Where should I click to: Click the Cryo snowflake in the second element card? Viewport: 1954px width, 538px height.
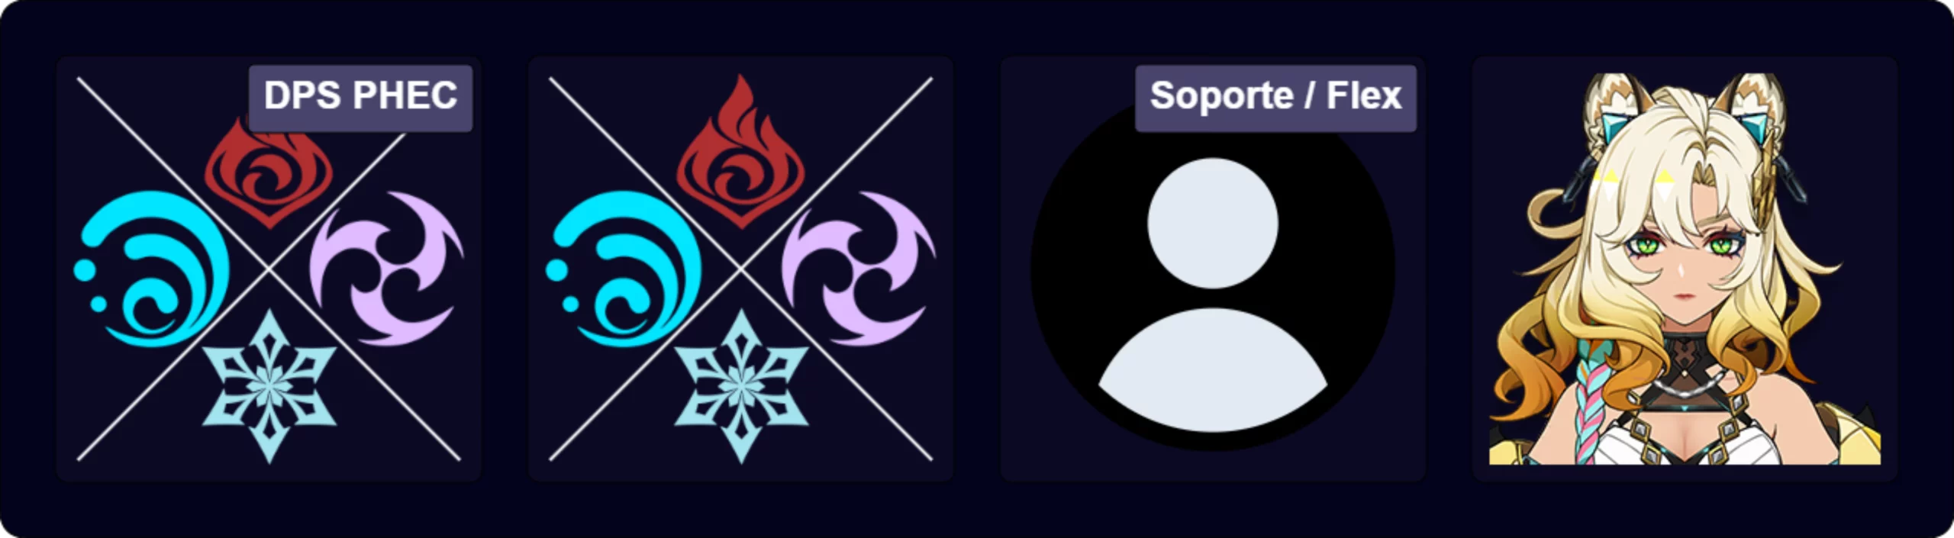point(740,386)
